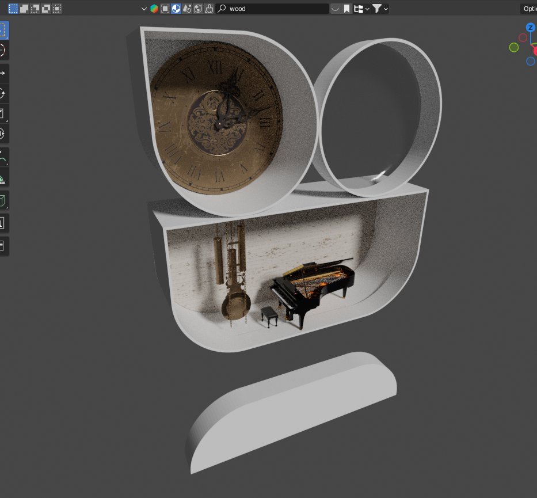The height and width of the screenshot is (498, 537).
Task: Click the blue Z axis gizmo handle
Action: coord(531,28)
